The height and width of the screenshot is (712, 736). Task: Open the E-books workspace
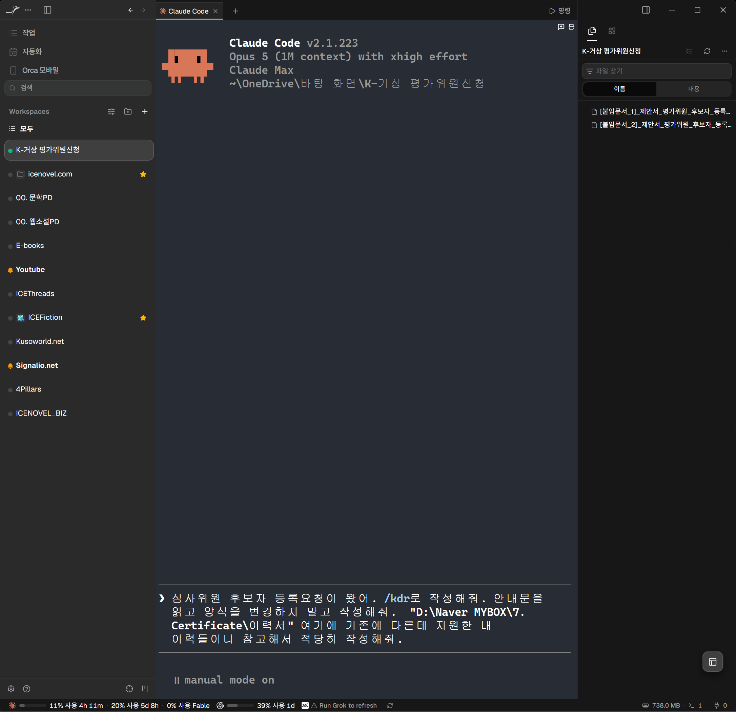(x=79, y=246)
